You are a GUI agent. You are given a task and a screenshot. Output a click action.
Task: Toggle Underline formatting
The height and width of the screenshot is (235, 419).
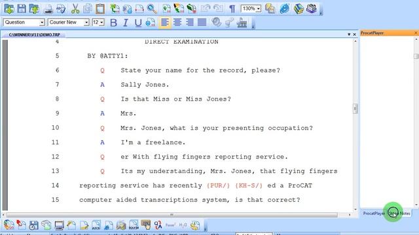pos(138,23)
